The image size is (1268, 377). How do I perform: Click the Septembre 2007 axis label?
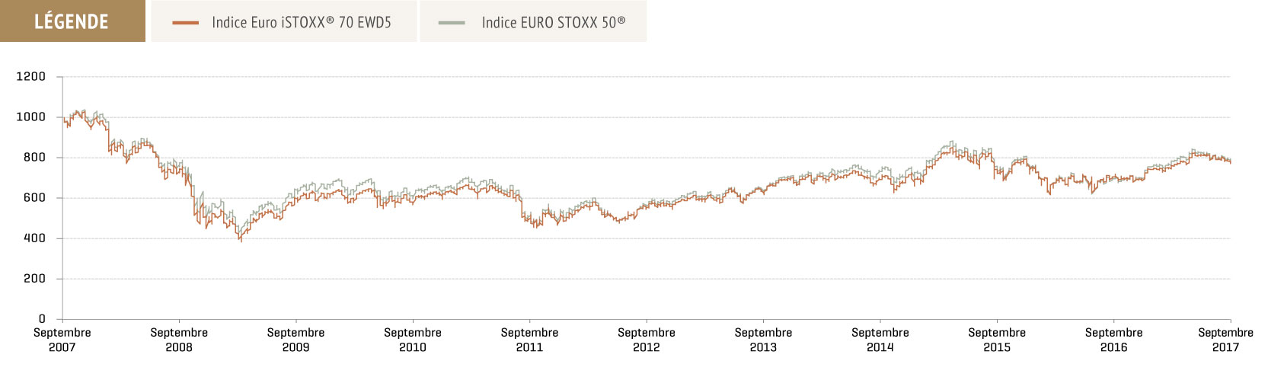point(62,340)
